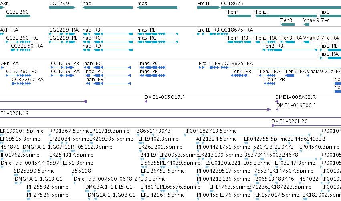Select the Teh4 gene glyph
Image resolution: width=341 pixels, height=201 pixels.
pyautogui.click(x=239, y=16)
